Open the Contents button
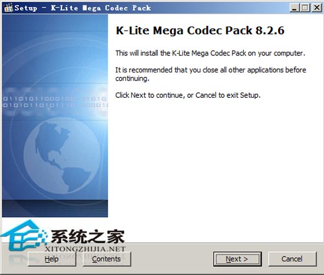This screenshot has height=275, width=324. click(107, 259)
